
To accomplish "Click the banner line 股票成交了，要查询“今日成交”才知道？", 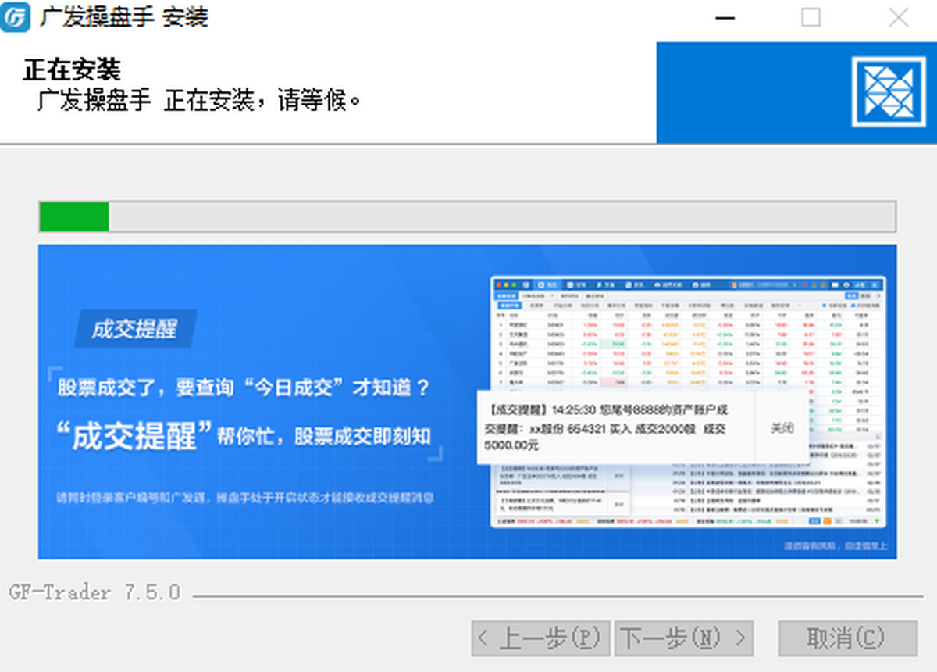I will tap(244, 388).
